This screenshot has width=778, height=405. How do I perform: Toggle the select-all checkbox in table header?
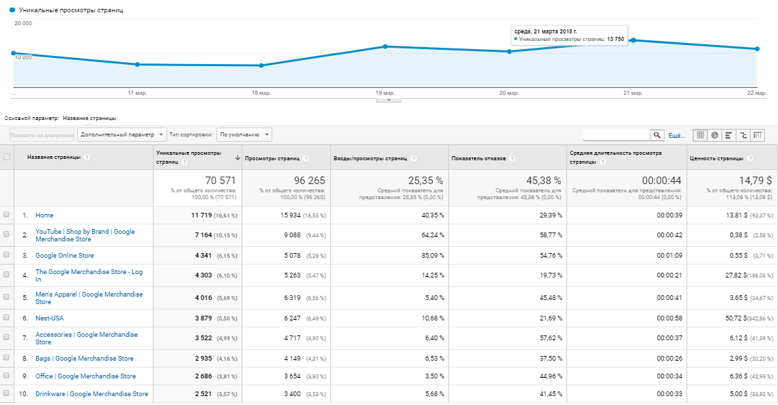(7, 157)
